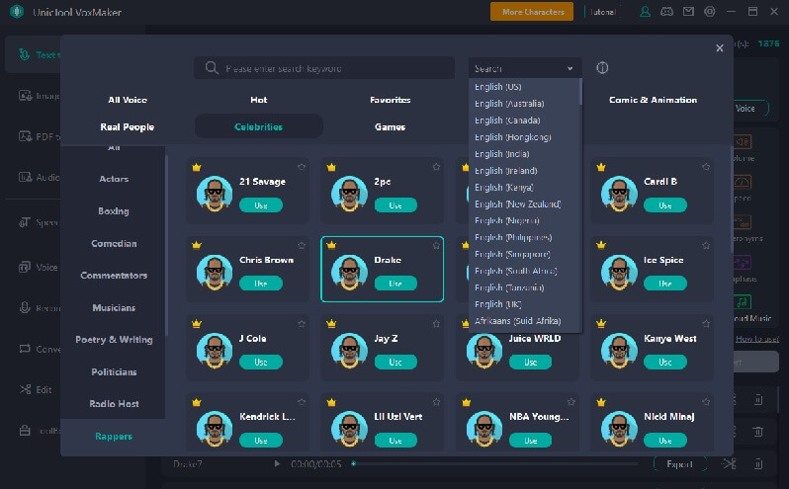This screenshot has width=789, height=489.
Task: Use the Drake voice
Action: click(395, 284)
